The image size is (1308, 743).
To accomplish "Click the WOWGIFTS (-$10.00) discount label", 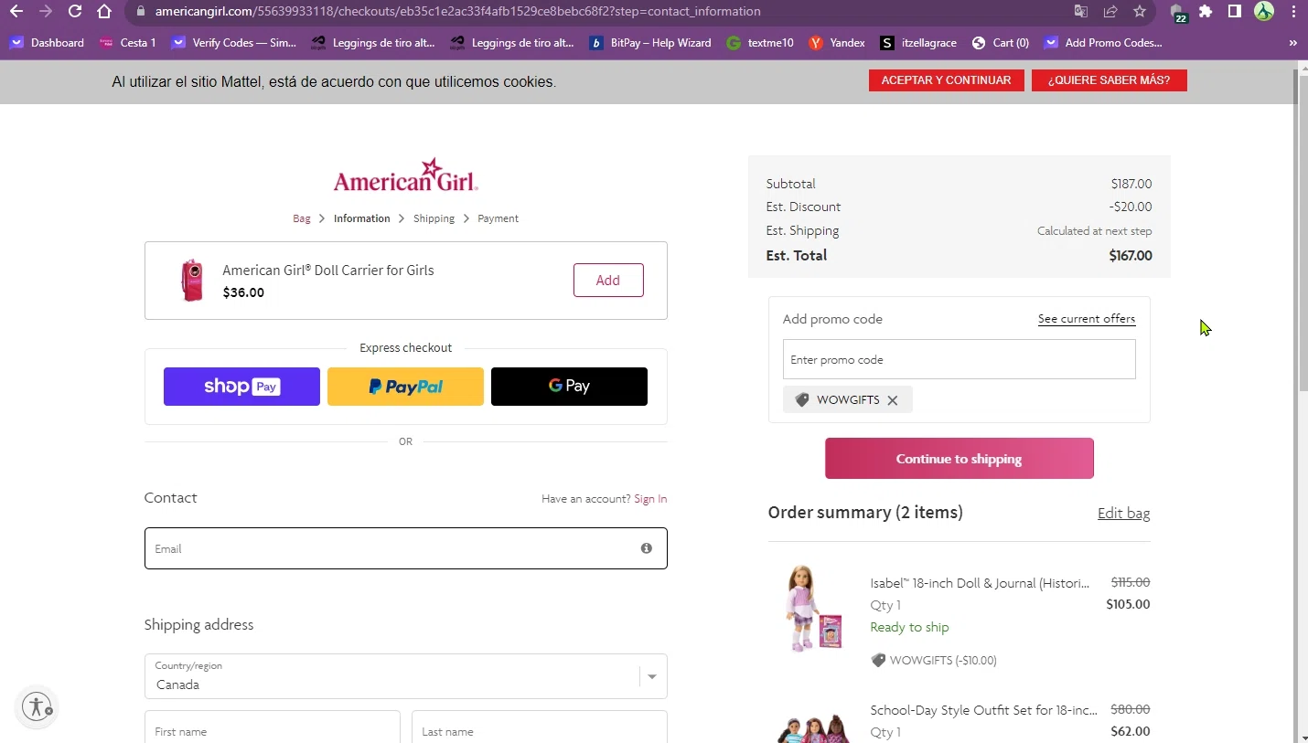I will [x=943, y=660].
